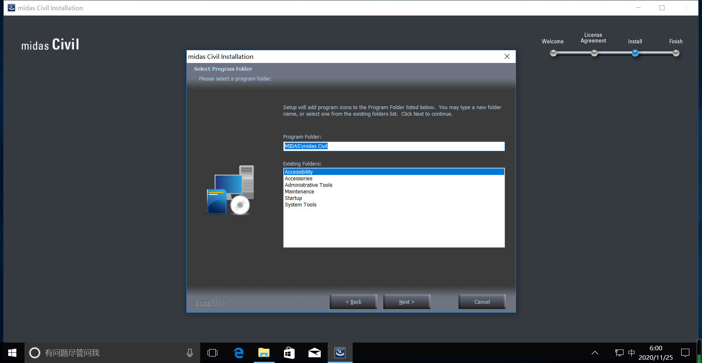Close the midas Civil Installation dialog

tap(507, 56)
